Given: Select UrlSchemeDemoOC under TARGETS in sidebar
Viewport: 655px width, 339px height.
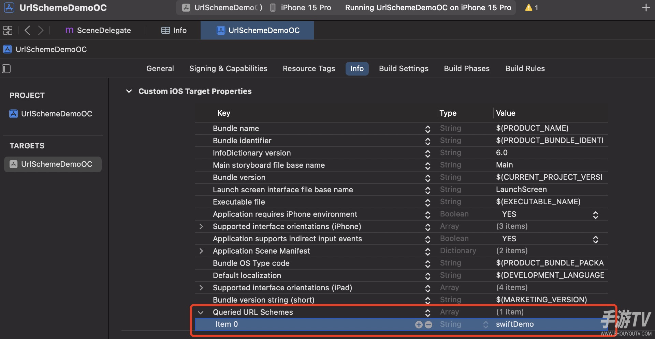Looking at the screenshot, I should coord(53,164).
